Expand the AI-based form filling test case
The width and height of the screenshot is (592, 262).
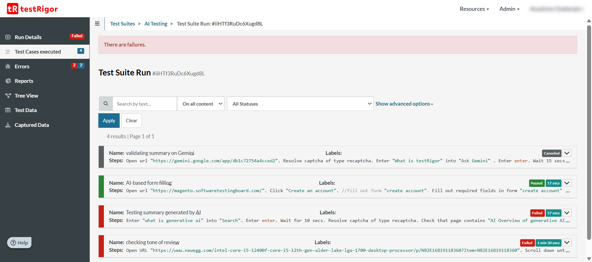[x=567, y=183]
